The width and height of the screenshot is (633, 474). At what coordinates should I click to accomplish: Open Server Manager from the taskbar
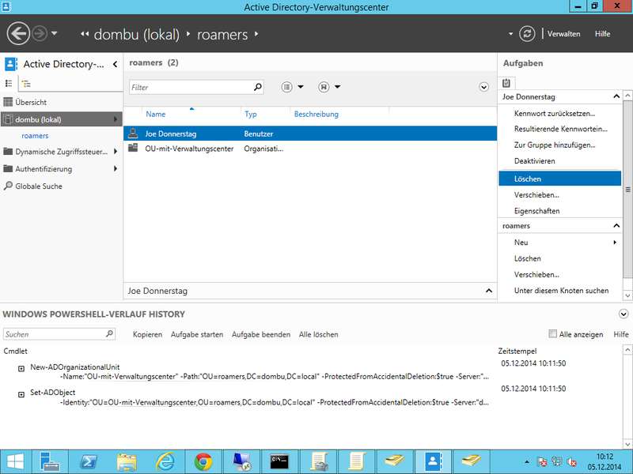50,462
